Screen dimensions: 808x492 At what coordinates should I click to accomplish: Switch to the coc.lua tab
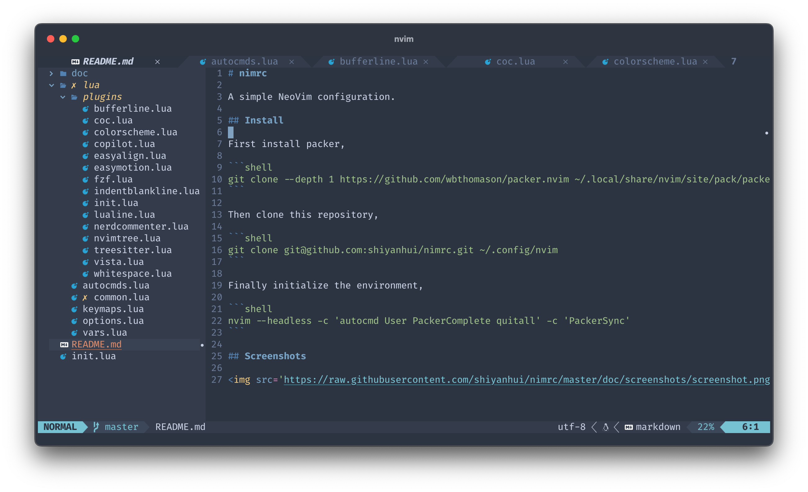[515, 62]
